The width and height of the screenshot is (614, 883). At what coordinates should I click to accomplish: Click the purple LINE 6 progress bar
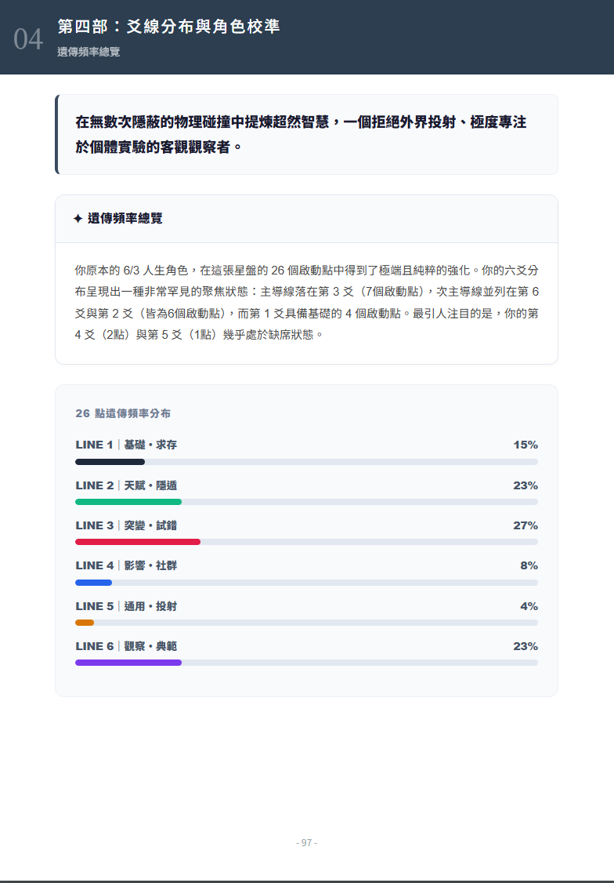[x=128, y=663]
